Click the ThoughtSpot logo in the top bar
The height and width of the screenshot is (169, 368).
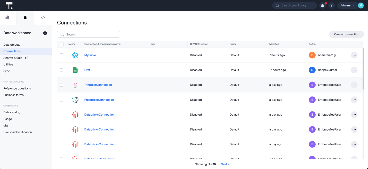[9, 5]
